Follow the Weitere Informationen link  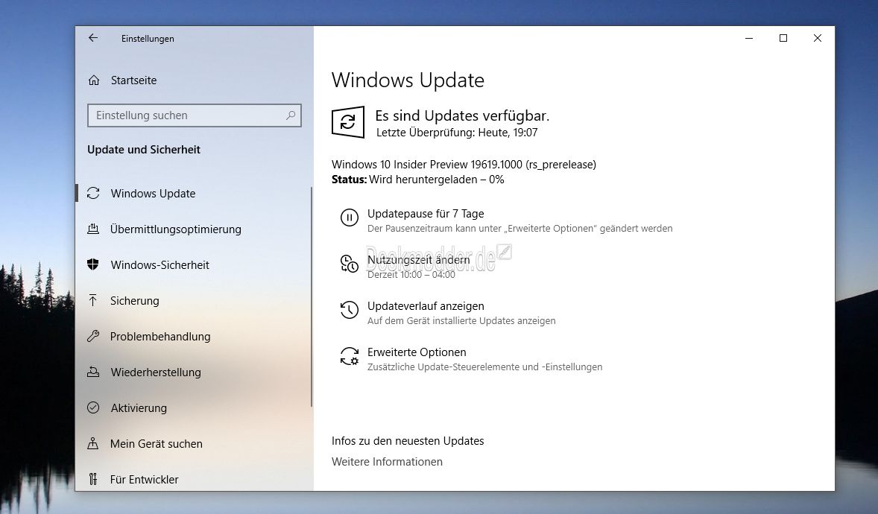[387, 462]
